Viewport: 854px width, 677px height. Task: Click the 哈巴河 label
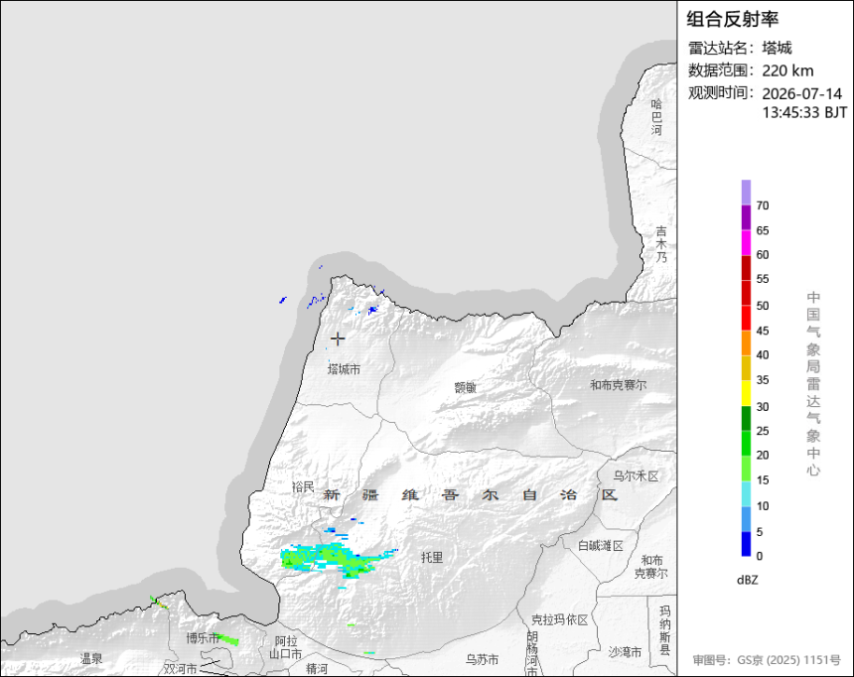[x=656, y=116]
